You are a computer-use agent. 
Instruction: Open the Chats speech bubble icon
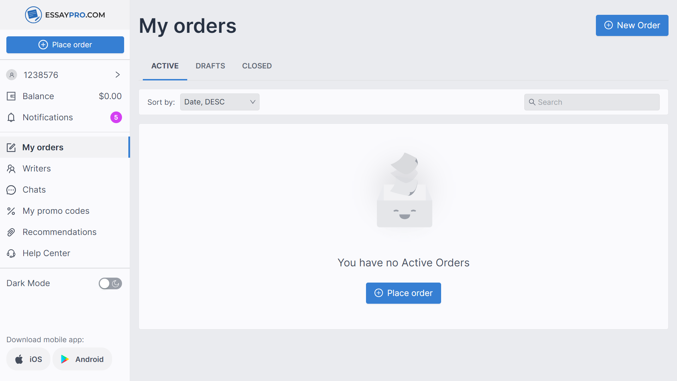pyautogui.click(x=11, y=190)
